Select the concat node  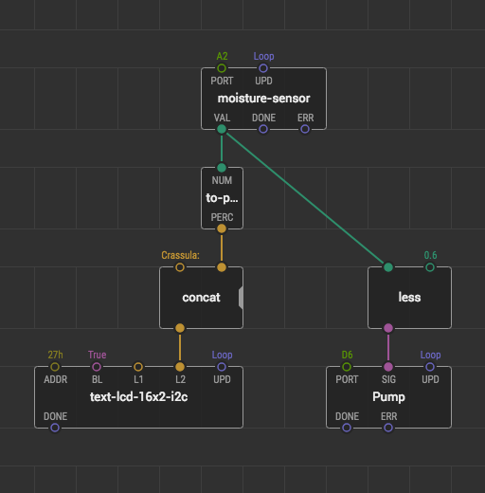(x=201, y=298)
